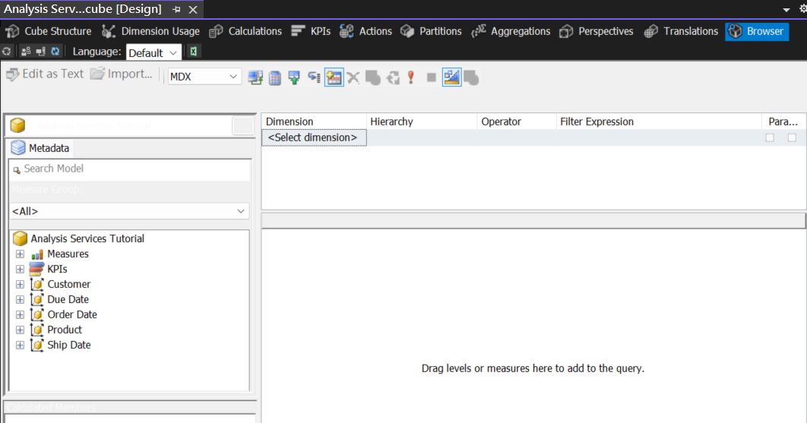
Task: Expand the Product dimension node
Action: pyautogui.click(x=20, y=330)
